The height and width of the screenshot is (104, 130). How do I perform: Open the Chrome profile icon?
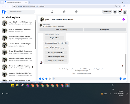(124, 6)
